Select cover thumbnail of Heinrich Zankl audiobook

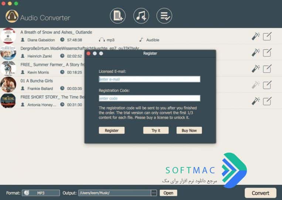point(8,53)
